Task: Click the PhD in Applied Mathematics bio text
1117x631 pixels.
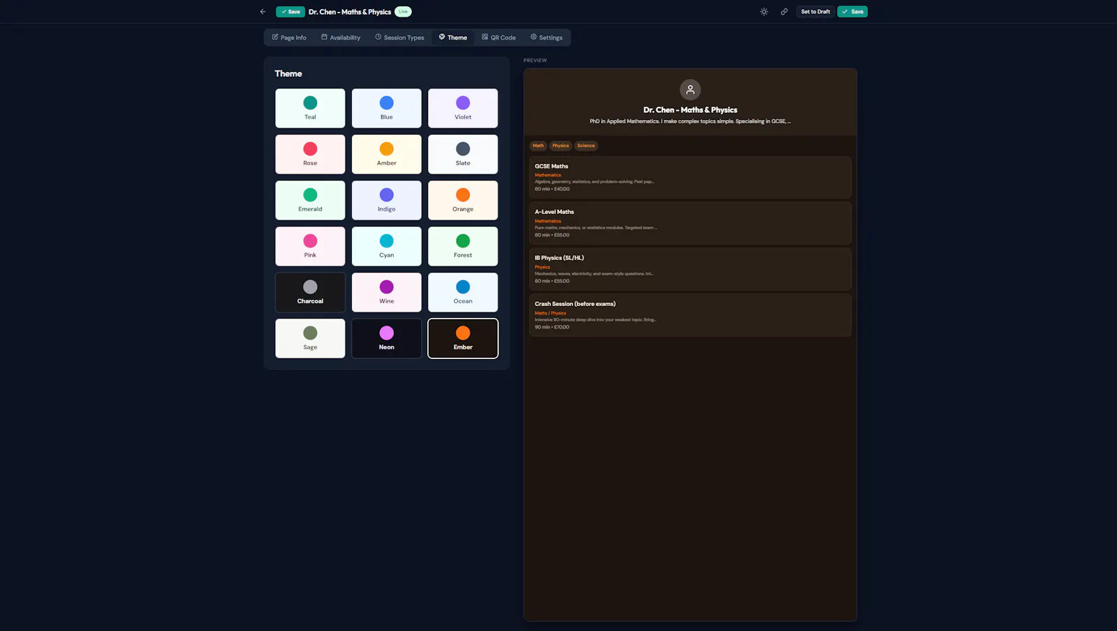Action: (690, 121)
